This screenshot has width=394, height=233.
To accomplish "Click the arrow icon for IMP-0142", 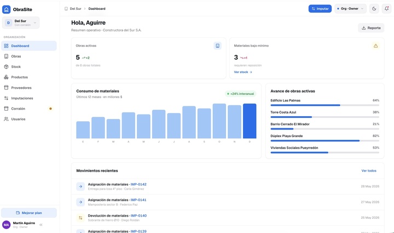I will point(80,186).
